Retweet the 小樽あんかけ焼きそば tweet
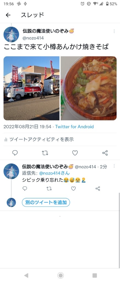Viewport: 120px width, 282px height. click(45, 153)
